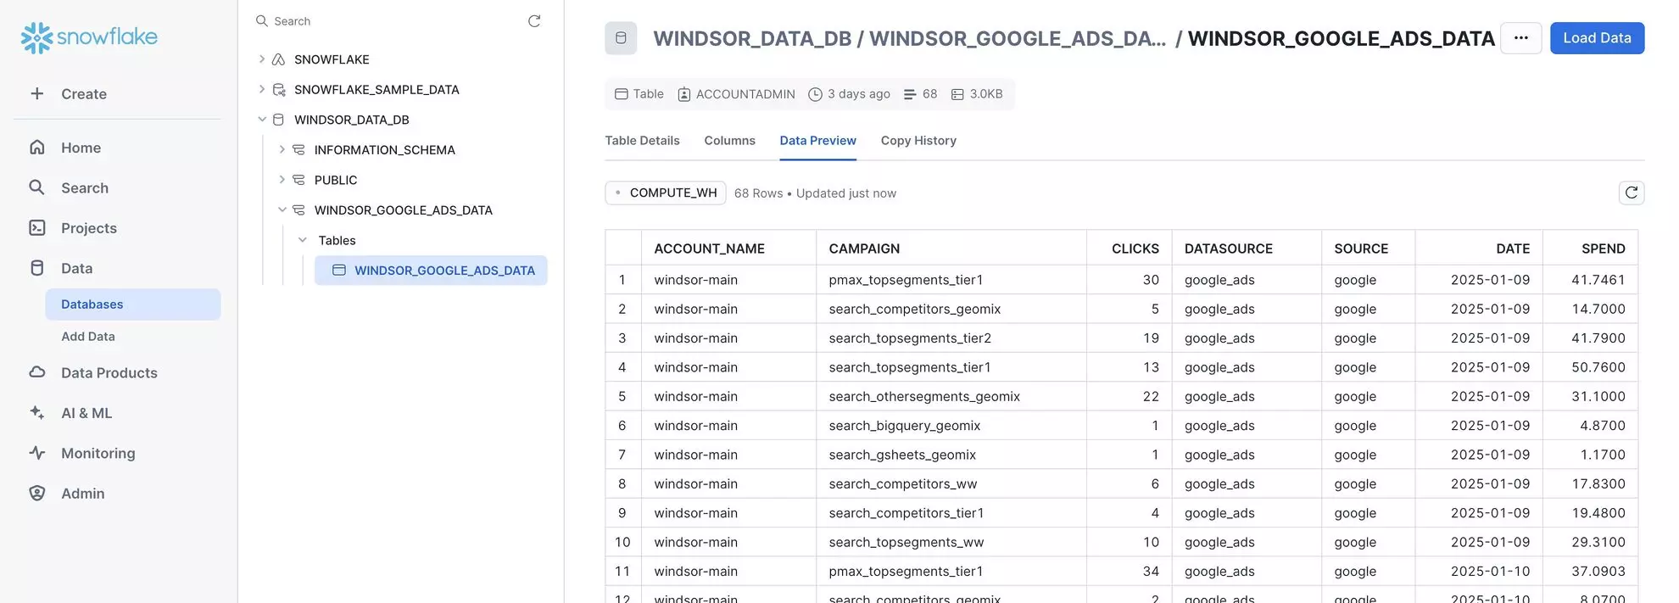Switch to the Table Details tab
1679x603 pixels.
pos(642,141)
